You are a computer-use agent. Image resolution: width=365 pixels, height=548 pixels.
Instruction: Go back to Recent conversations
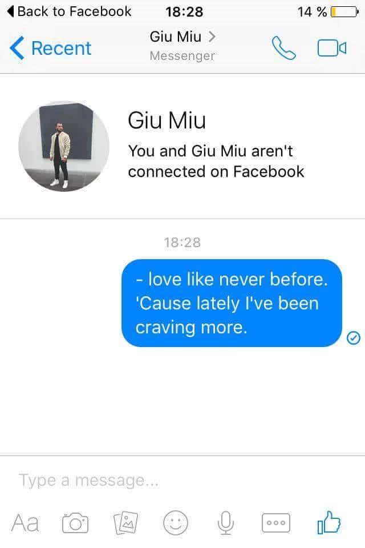pyautogui.click(x=51, y=48)
